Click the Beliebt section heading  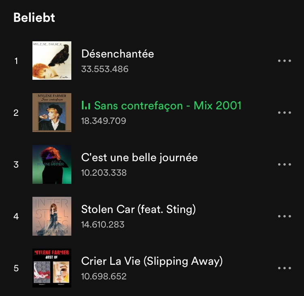click(x=34, y=18)
